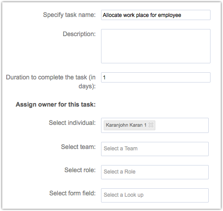Click the value 1 in duration field
Image resolution: width=223 pixels, height=211 pixels.
point(104,78)
